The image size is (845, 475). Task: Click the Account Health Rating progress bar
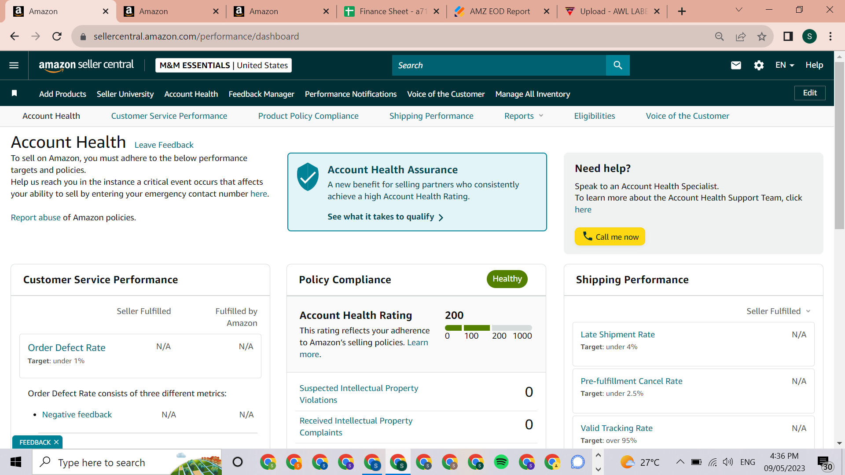coord(489,328)
